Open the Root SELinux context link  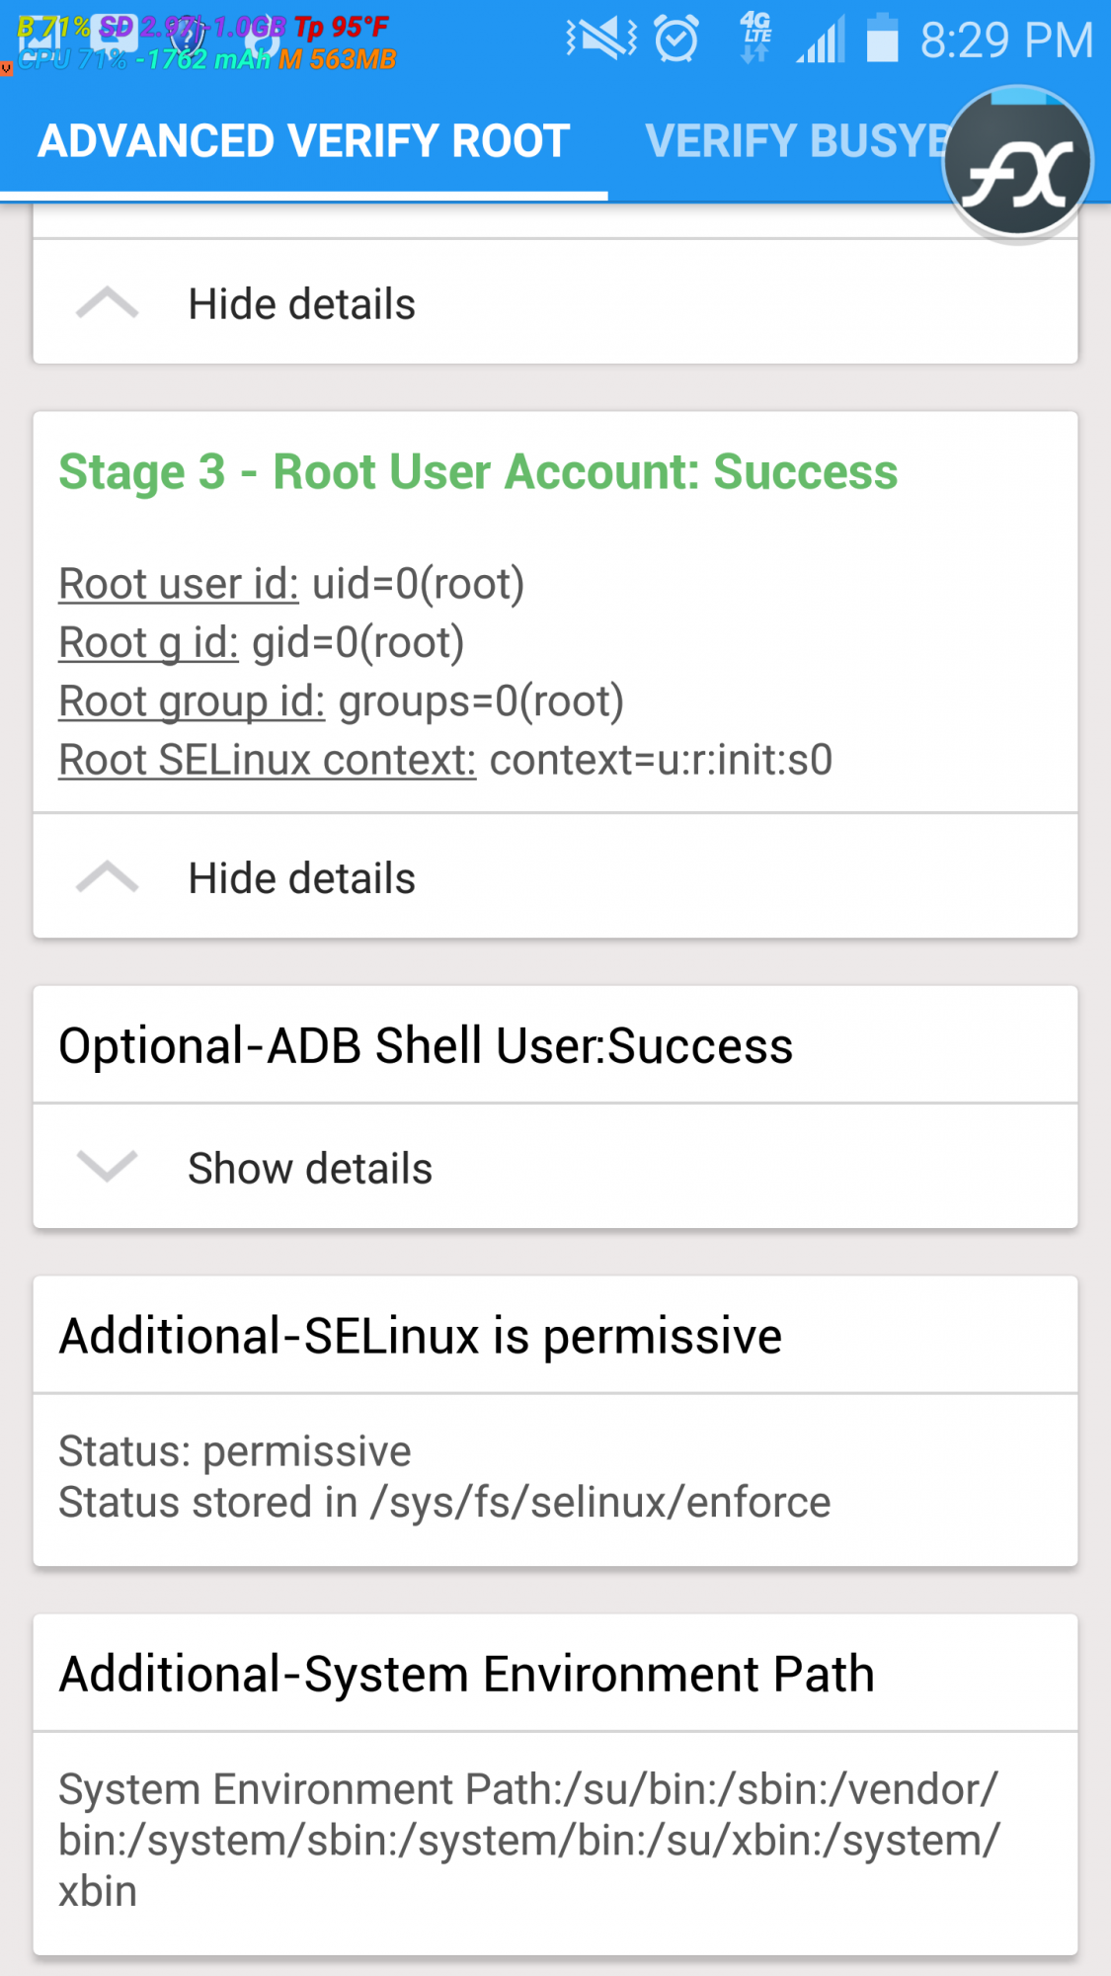pos(267,760)
